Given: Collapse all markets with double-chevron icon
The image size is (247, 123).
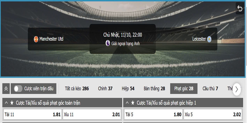Looking at the screenshot, I should [x=6, y=89].
